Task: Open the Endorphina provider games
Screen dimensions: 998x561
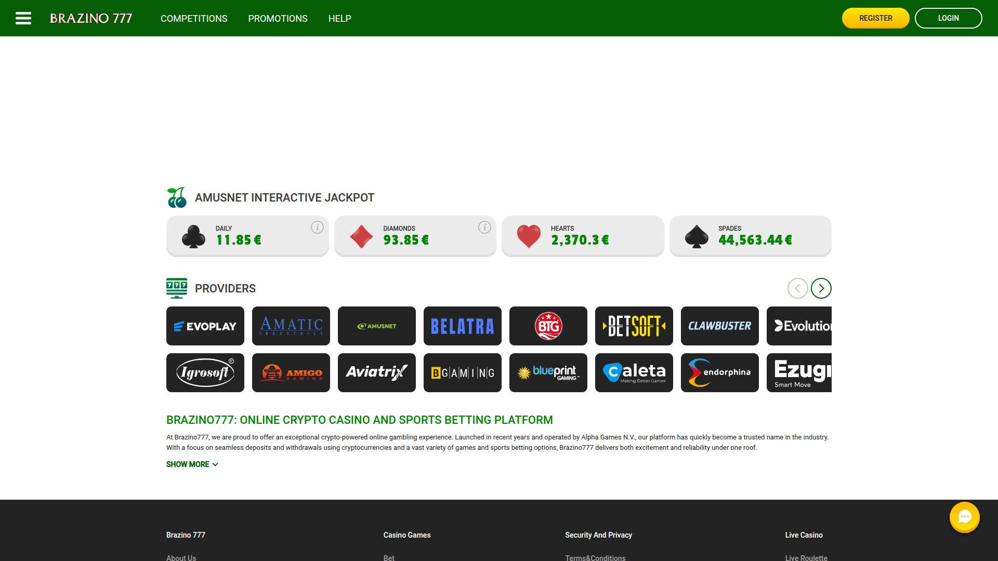Action: click(719, 372)
